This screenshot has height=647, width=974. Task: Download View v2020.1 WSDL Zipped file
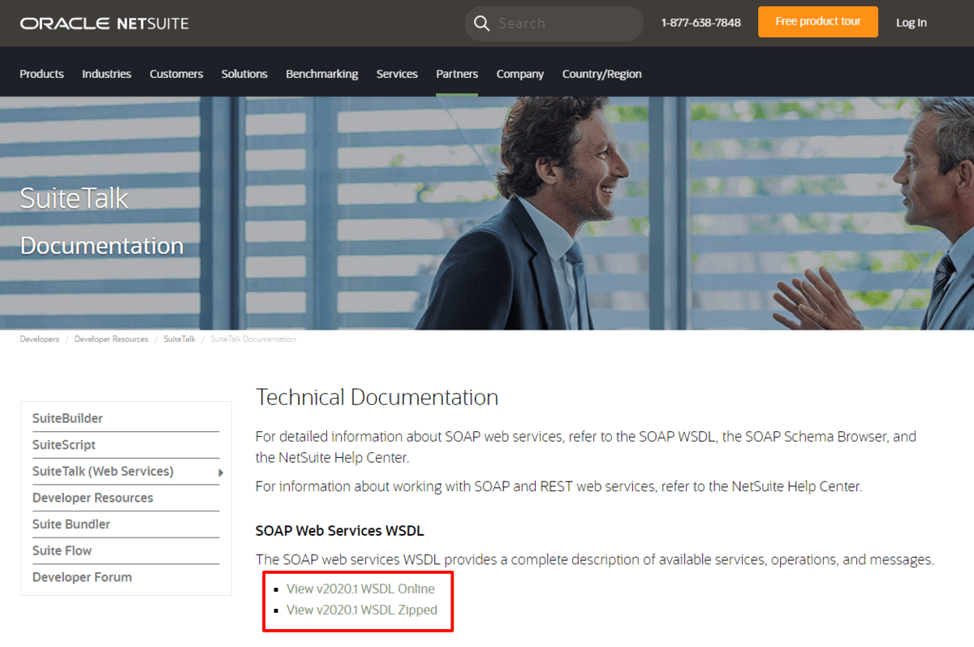pyautogui.click(x=362, y=609)
